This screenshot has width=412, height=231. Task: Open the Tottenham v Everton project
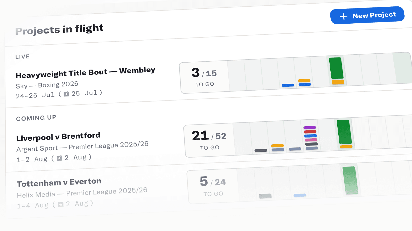(x=59, y=182)
